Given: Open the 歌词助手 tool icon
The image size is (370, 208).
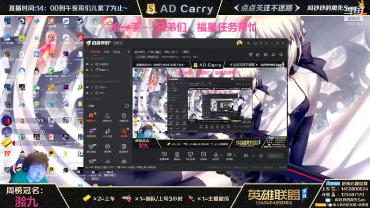Looking at the screenshot, I should pyautogui.click(x=123, y=148).
